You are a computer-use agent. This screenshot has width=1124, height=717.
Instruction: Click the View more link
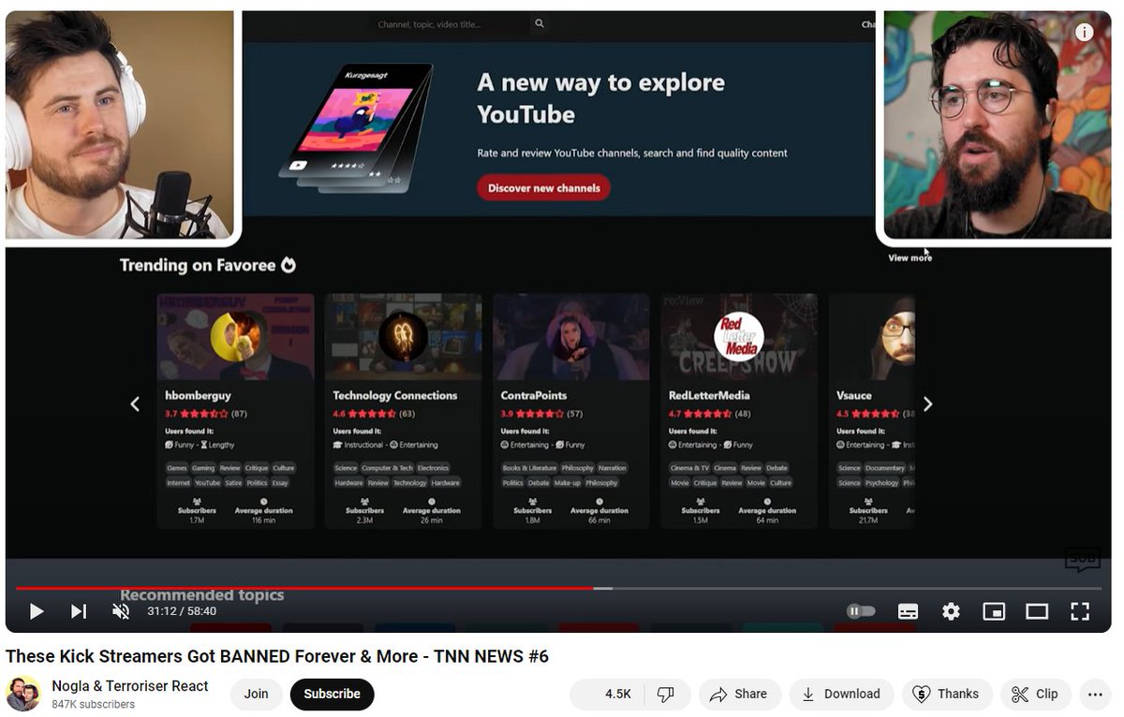coord(910,257)
